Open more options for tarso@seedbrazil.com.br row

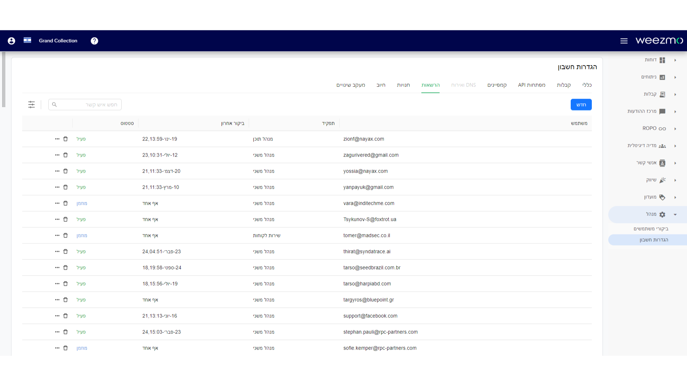(x=57, y=267)
